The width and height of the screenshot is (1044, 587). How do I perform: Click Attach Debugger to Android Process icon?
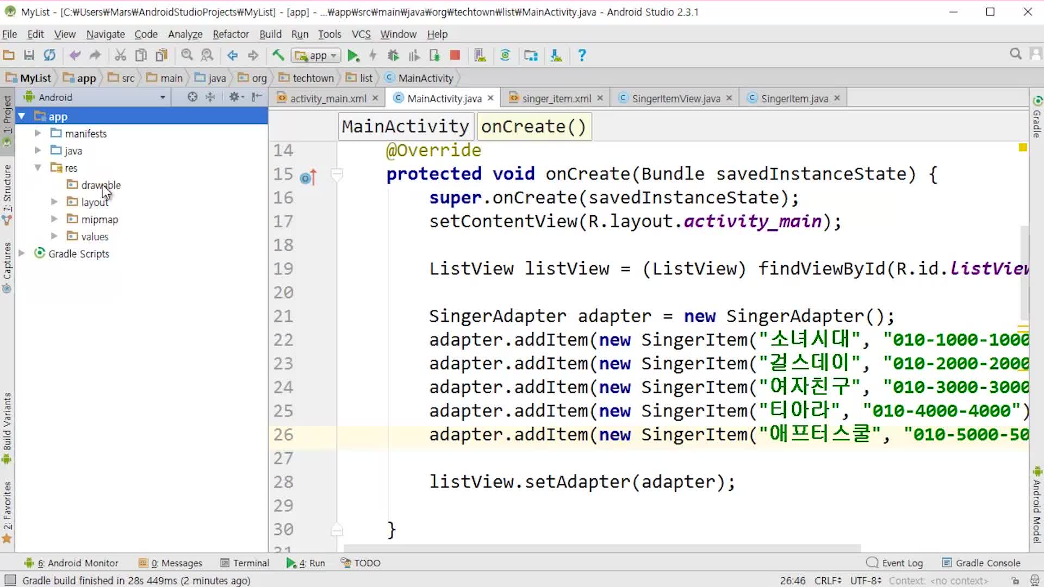434,55
